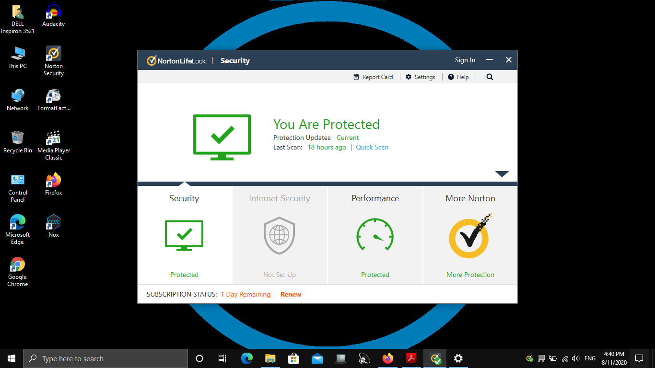Open Norton Settings
655x368 pixels.
(421, 77)
